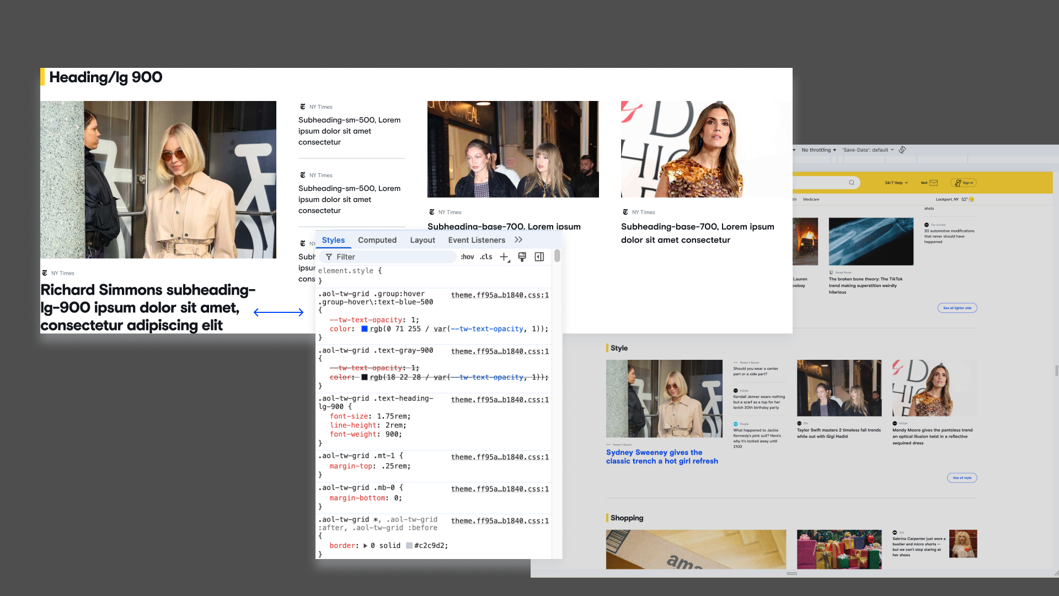Click the funnel filter icon in Styles
This screenshot has height=596, width=1059.
[329, 257]
